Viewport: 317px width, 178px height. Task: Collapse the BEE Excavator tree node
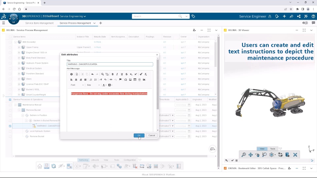16,42
